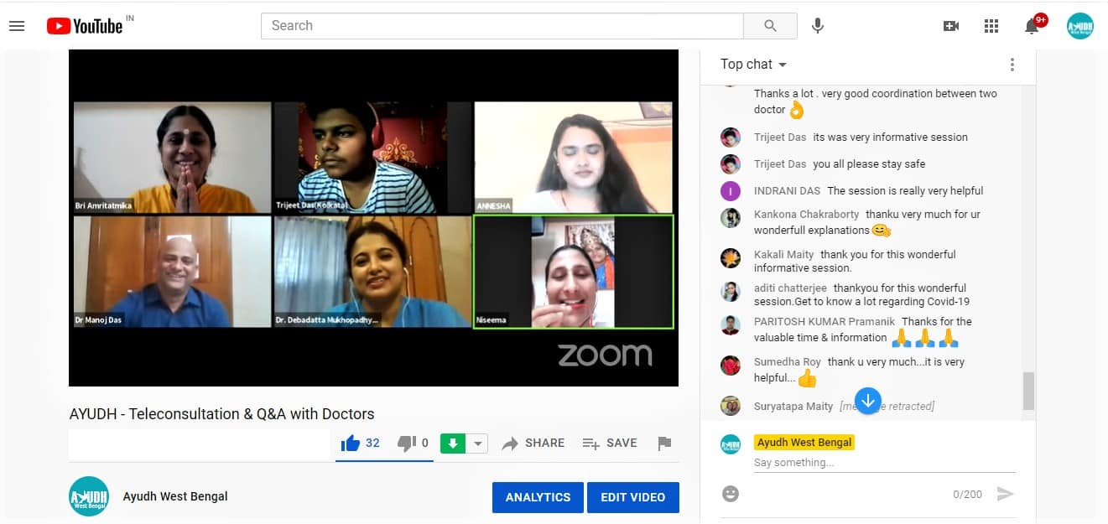The width and height of the screenshot is (1108, 524).
Task: Click Sumedha Roy chat avatar
Action: 731,366
